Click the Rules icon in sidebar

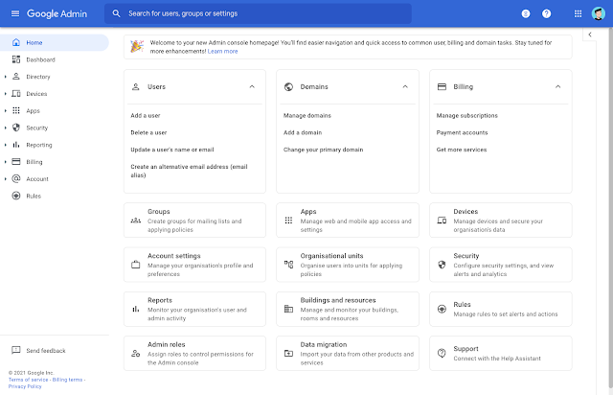click(x=16, y=196)
